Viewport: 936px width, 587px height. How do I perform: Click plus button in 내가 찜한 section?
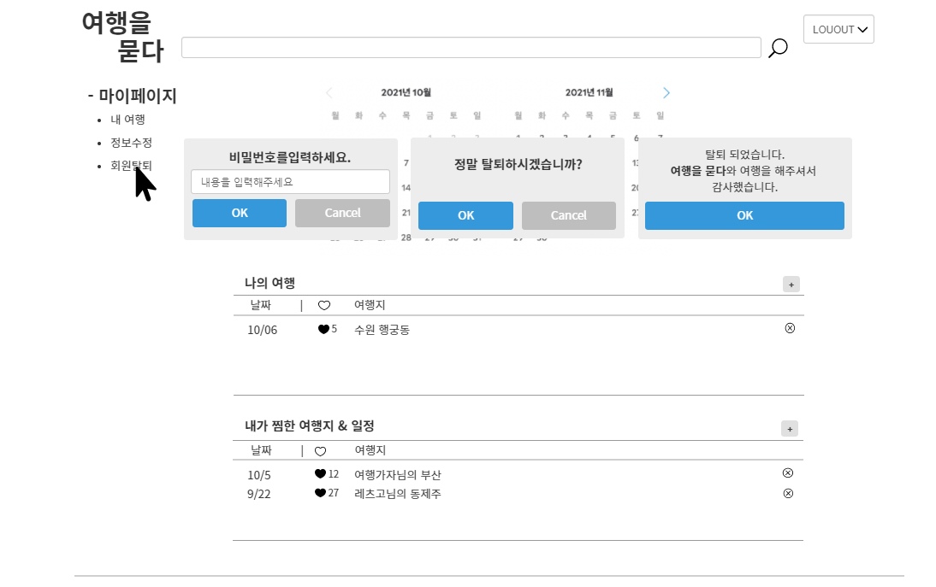(790, 429)
